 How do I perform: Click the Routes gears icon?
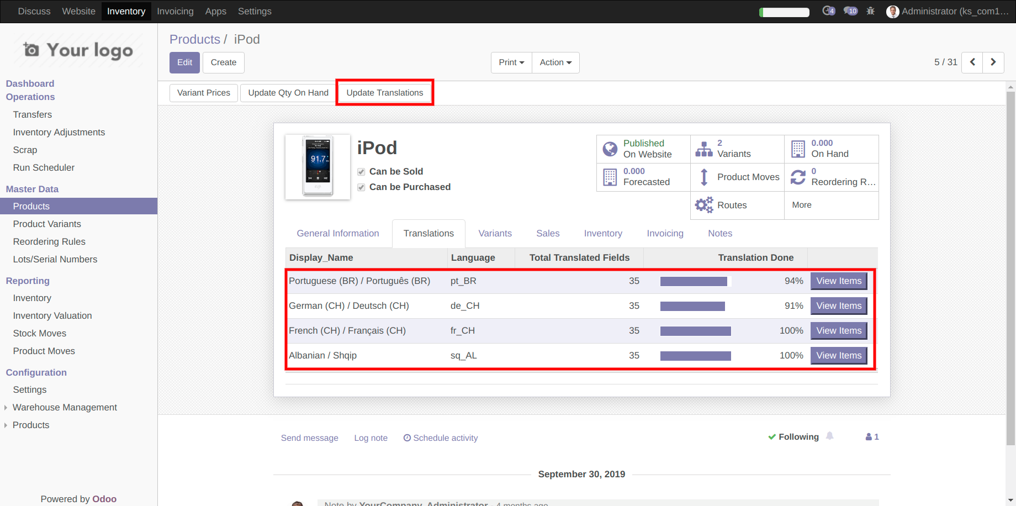(x=704, y=205)
